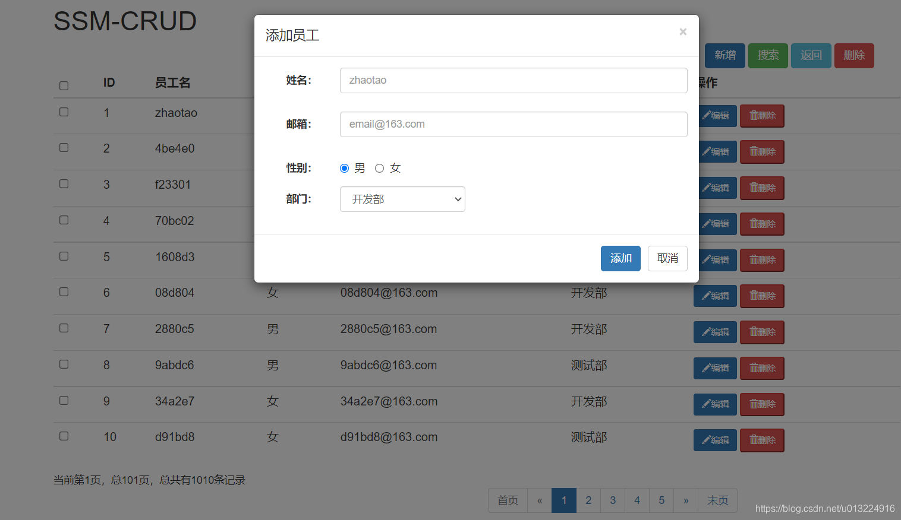Click the 返回 button
The height and width of the screenshot is (520, 901).
click(811, 56)
